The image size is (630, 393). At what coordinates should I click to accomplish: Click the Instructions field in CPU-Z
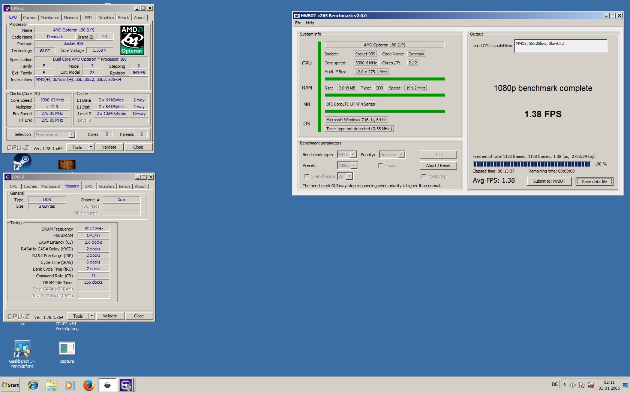click(x=92, y=82)
